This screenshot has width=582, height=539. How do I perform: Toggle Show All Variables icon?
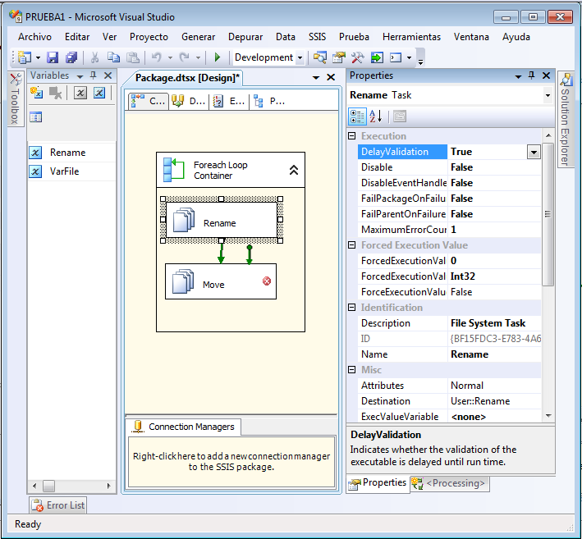tap(99, 93)
